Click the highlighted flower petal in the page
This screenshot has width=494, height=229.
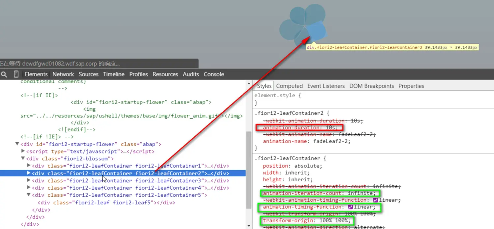click(316, 32)
